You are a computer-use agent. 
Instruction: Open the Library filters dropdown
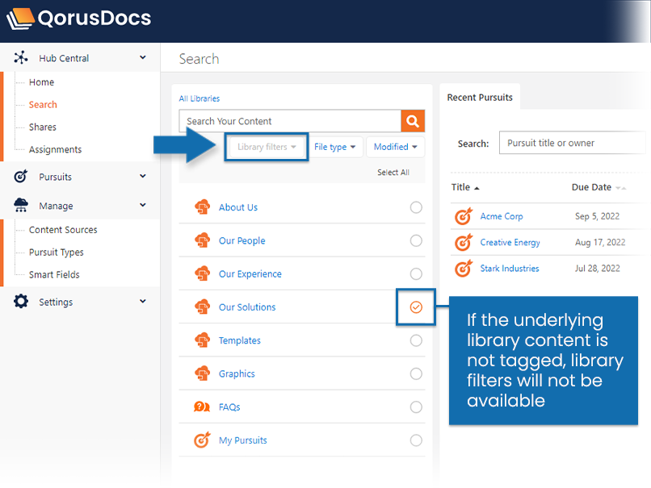coord(267,147)
